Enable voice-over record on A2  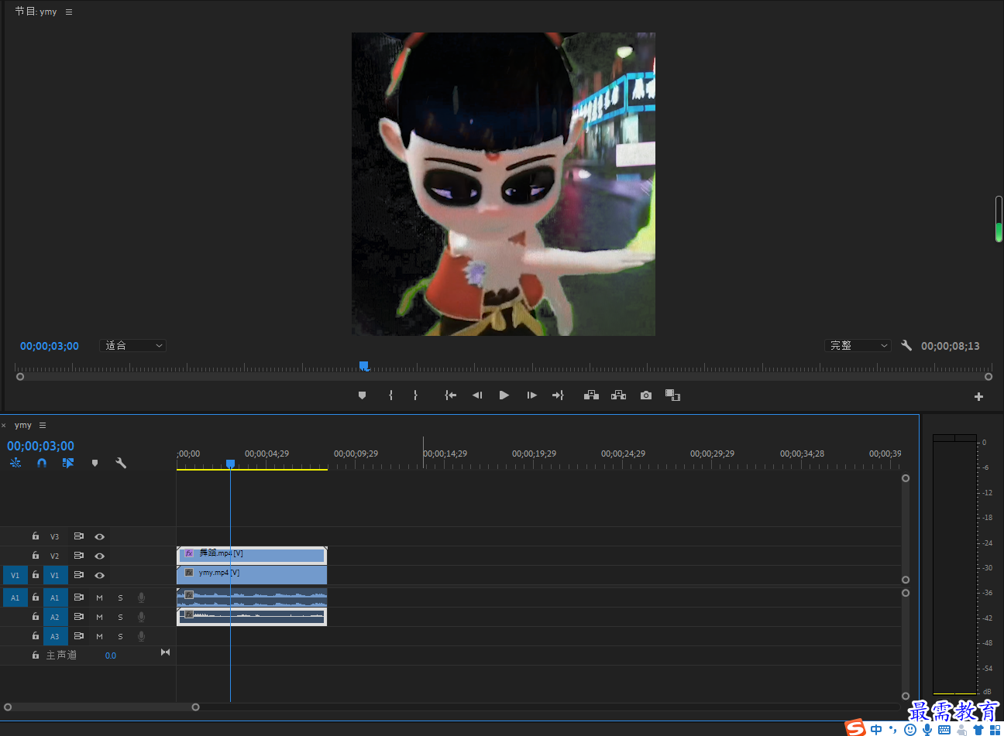coord(141,617)
